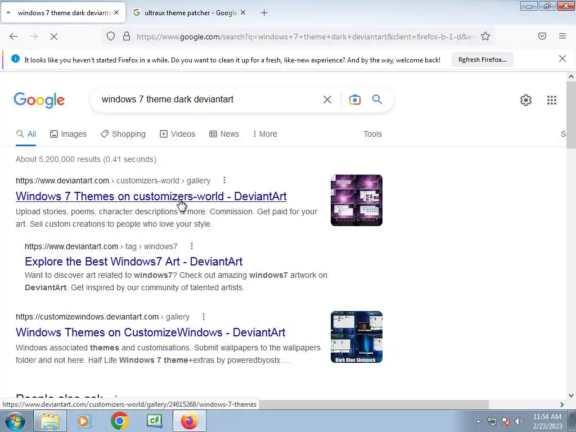Click the horizontal scrollbar right arrow
Screen dimensions: 576x432
(x=562, y=404)
